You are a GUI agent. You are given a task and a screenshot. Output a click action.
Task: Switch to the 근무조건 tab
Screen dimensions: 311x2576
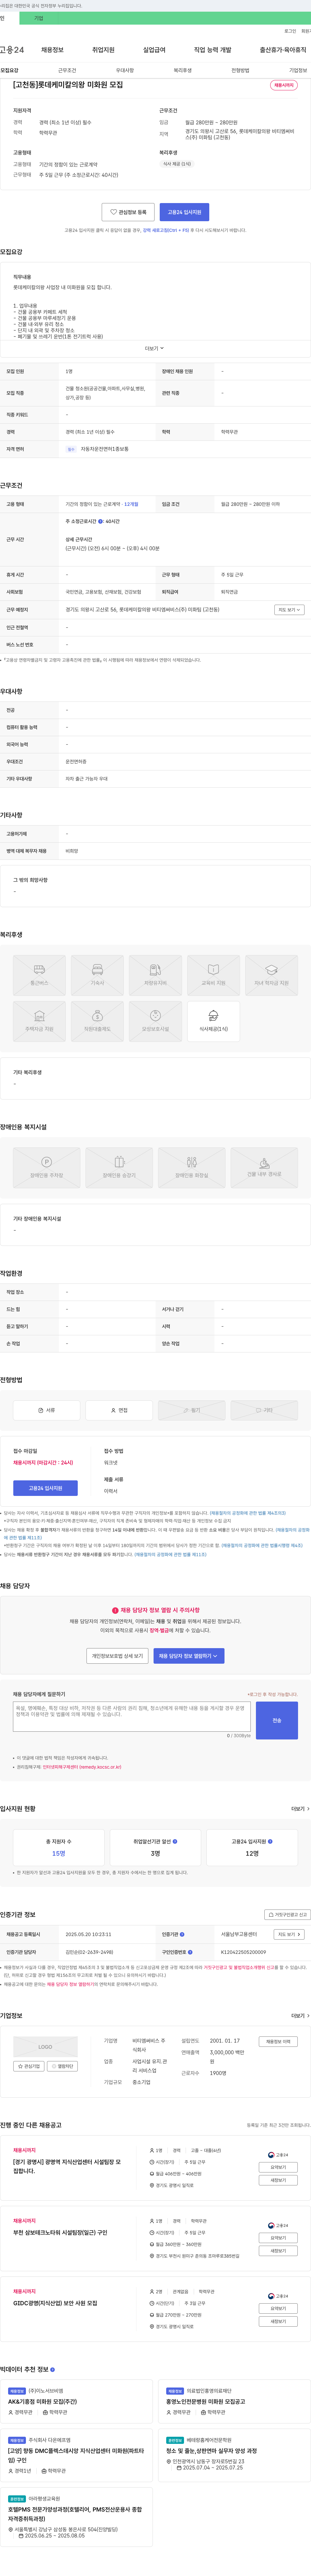[x=67, y=71]
